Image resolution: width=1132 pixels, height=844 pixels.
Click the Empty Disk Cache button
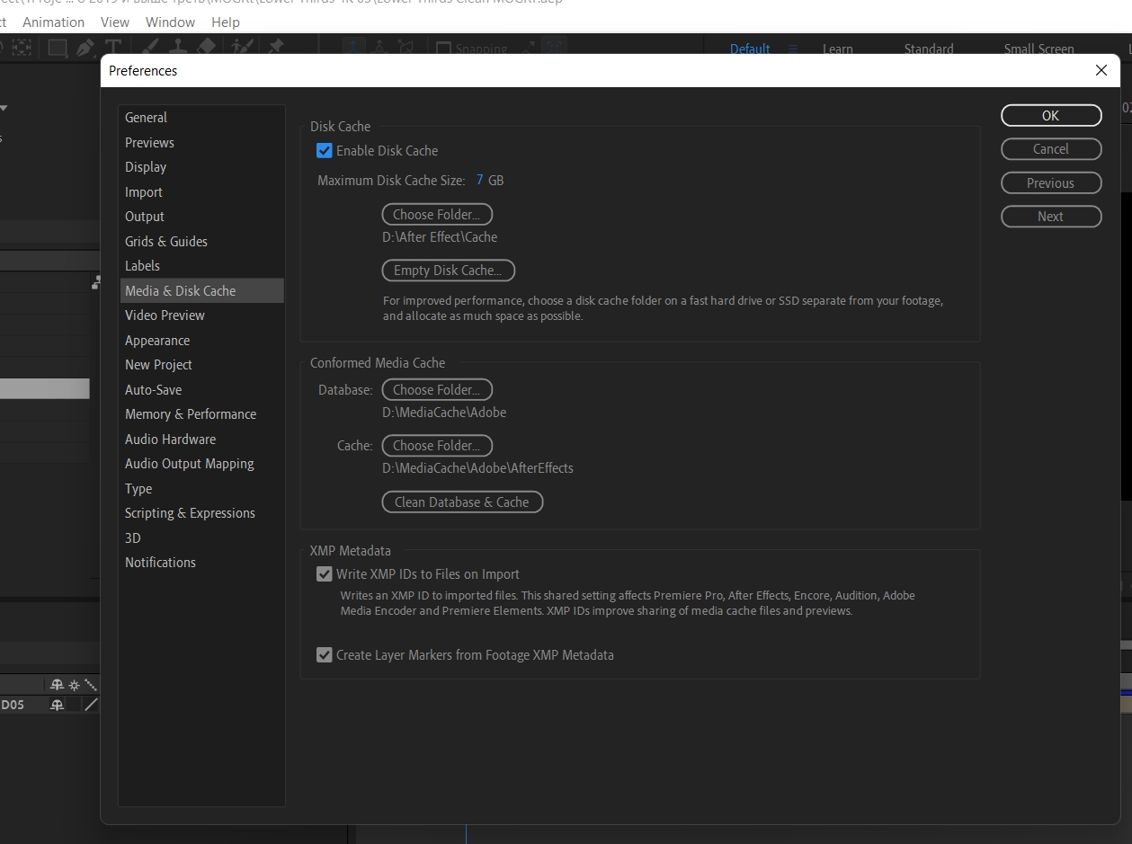tap(448, 271)
